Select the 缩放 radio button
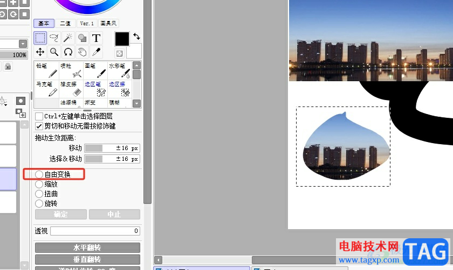453x270 pixels. (39, 184)
